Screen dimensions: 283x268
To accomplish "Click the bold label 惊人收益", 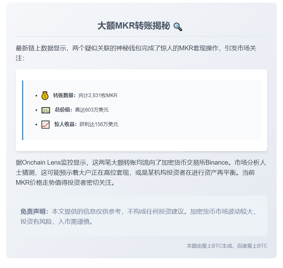I will 65,124.
